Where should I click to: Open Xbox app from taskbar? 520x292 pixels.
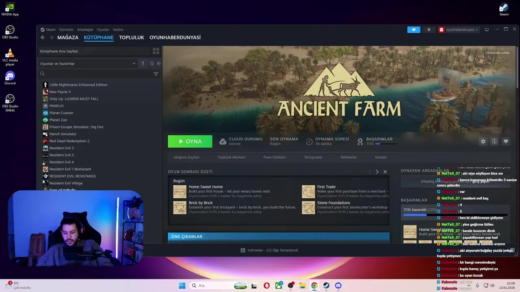[x=279, y=286]
